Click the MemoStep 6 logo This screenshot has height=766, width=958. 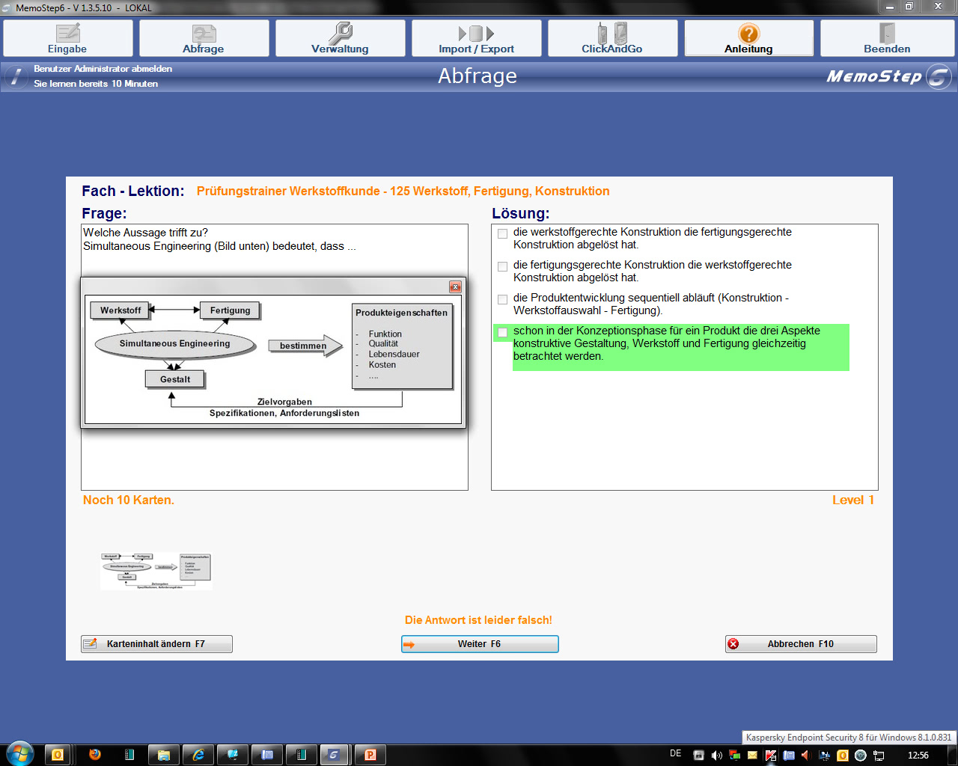[888, 76]
